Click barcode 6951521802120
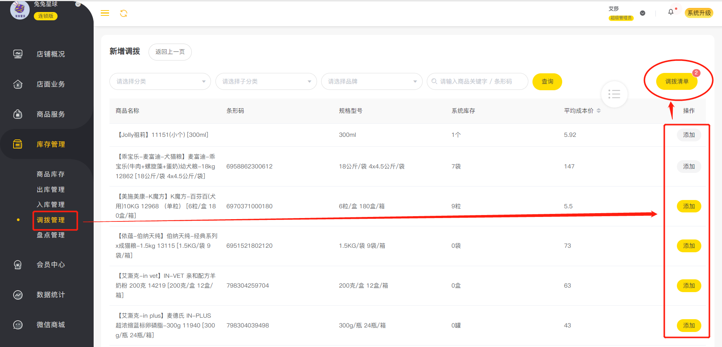This screenshot has width=722, height=347. point(249,246)
